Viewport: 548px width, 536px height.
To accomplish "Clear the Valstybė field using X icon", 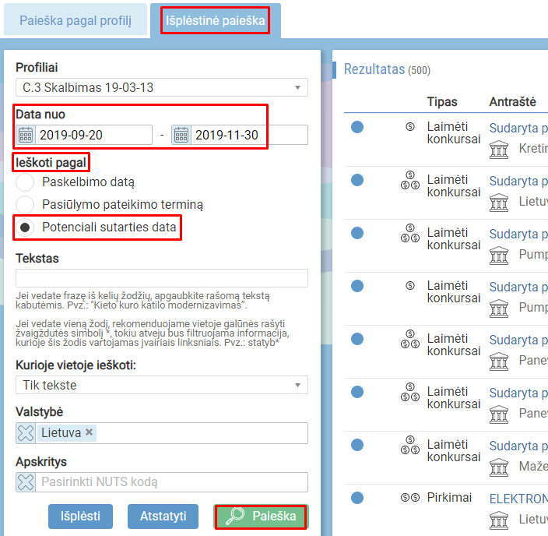I will tap(26, 433).
